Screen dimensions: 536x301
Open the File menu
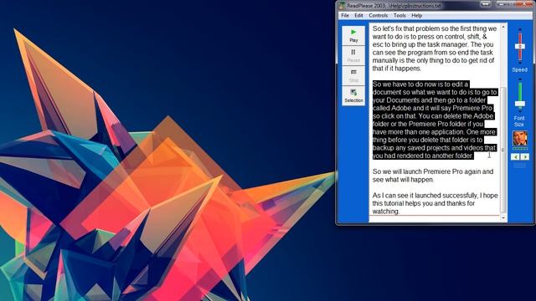coord(345,15)
